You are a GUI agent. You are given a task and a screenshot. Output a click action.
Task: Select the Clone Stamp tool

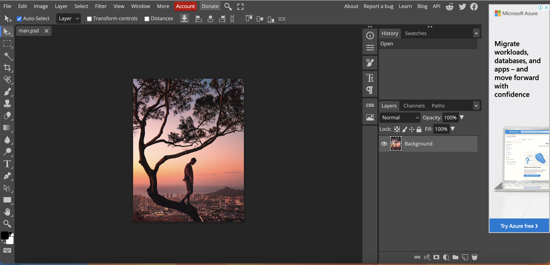coord(7,104)
